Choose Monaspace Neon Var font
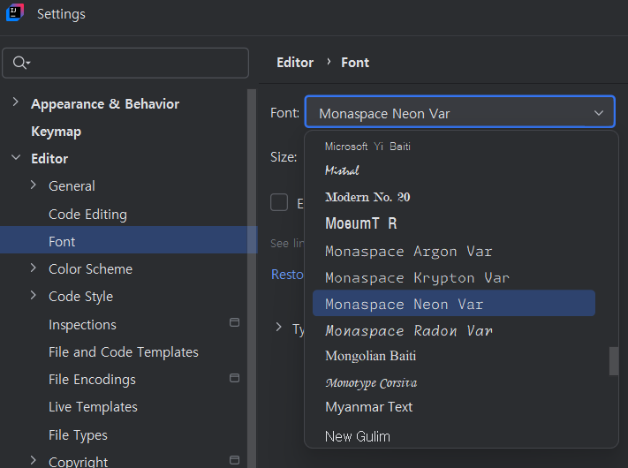628x468 pixels. 454,303
